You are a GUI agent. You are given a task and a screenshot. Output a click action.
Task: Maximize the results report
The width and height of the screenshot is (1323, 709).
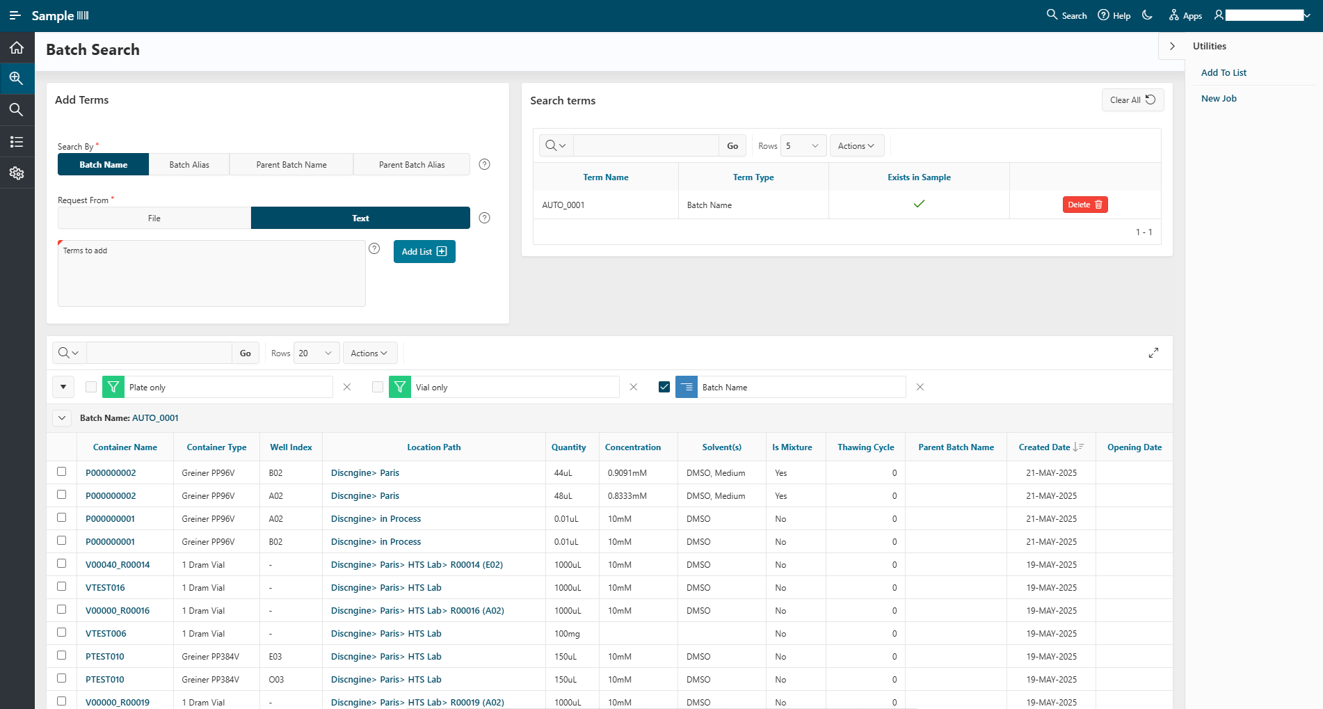[1153, 353]
